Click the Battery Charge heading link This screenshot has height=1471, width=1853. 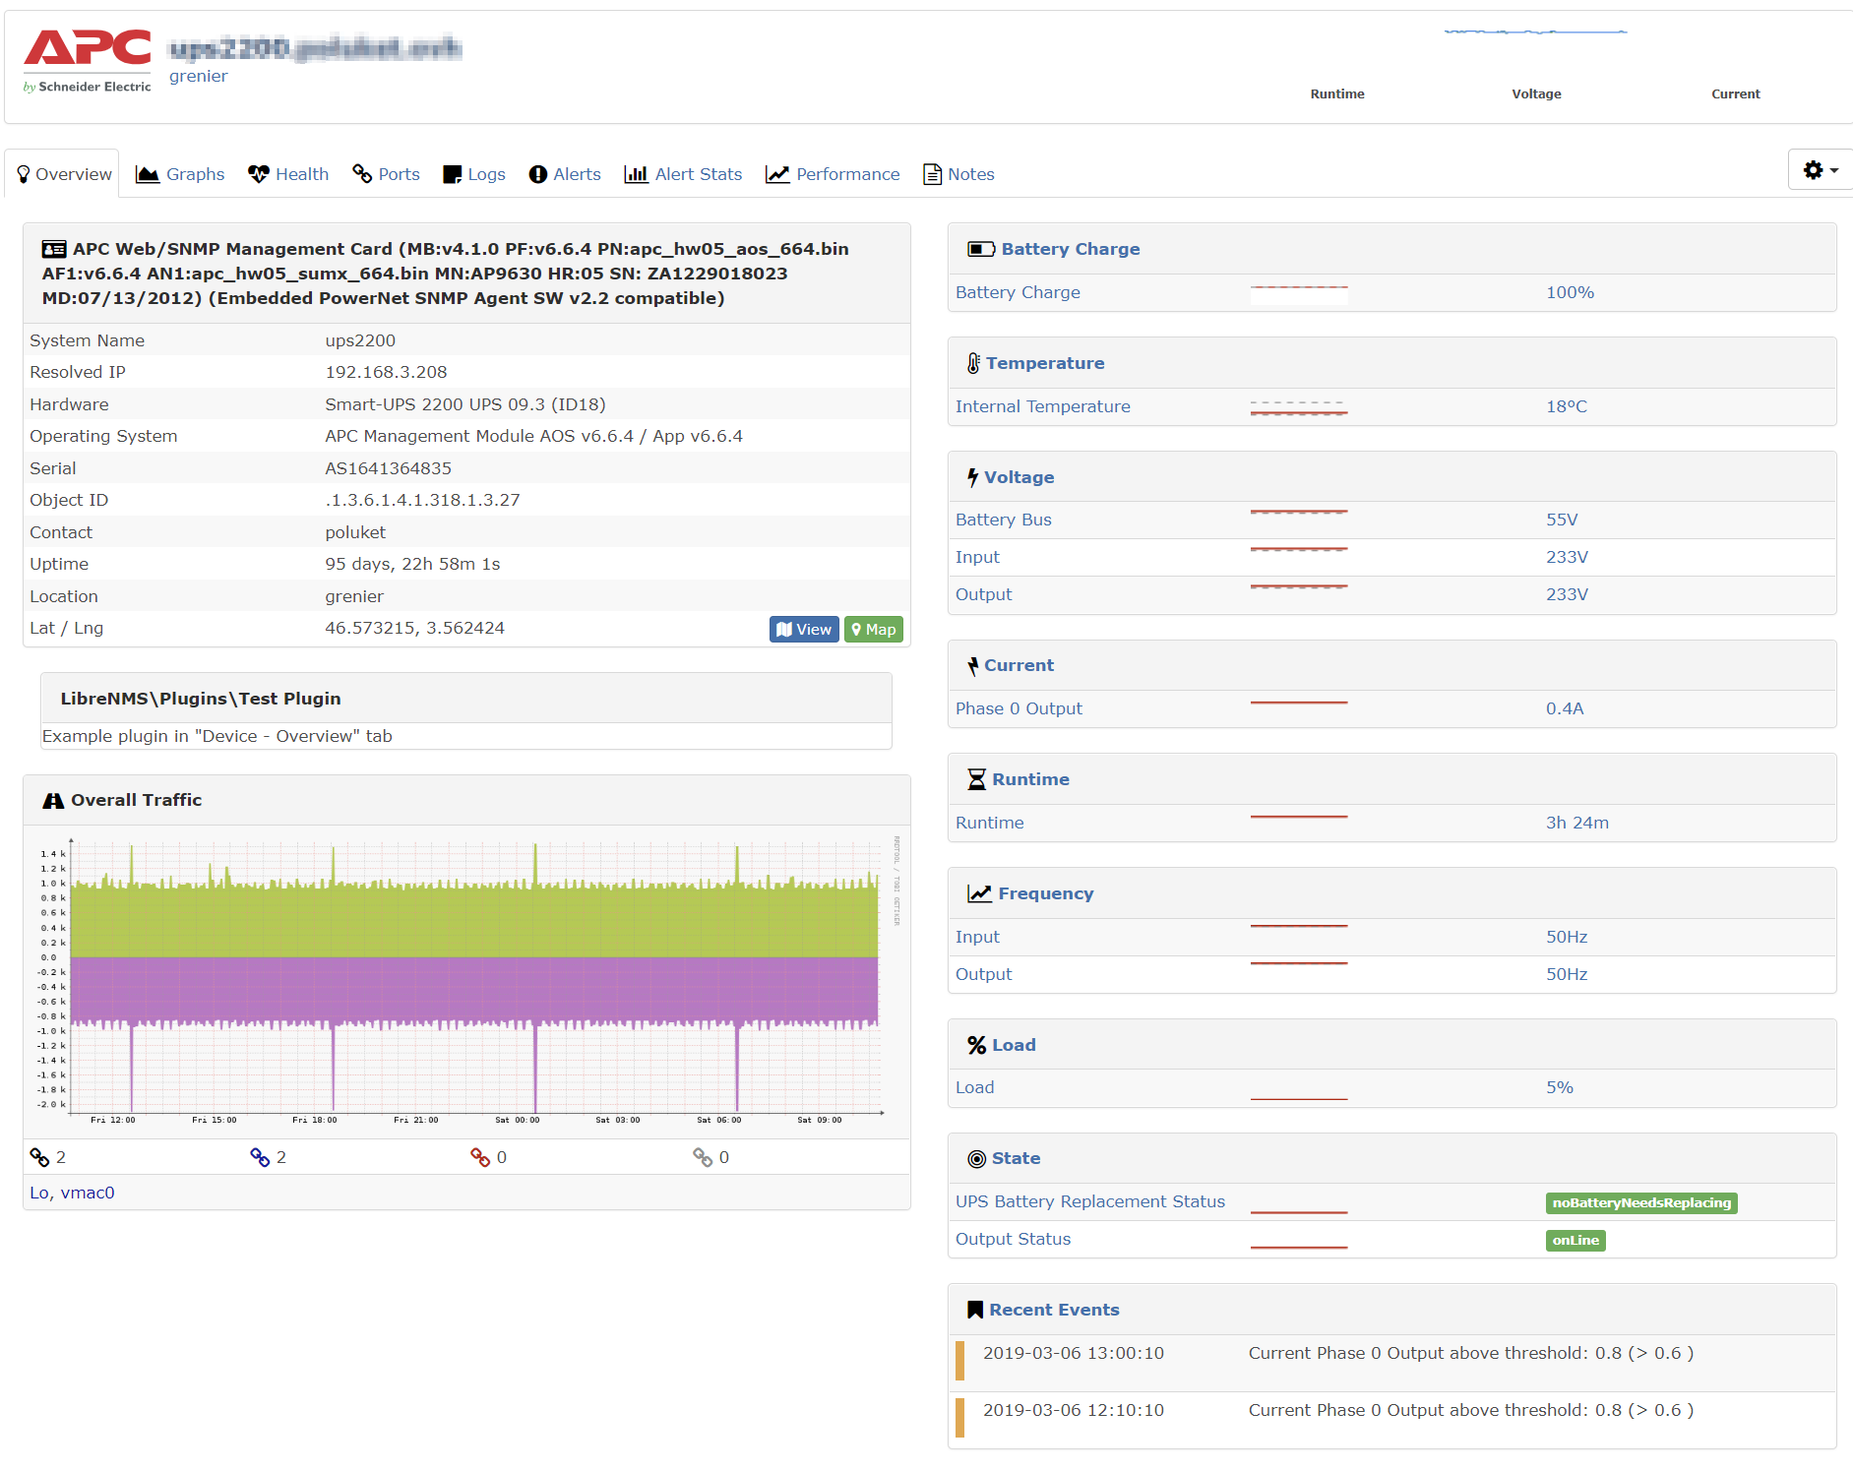[x=1071, y=249]
